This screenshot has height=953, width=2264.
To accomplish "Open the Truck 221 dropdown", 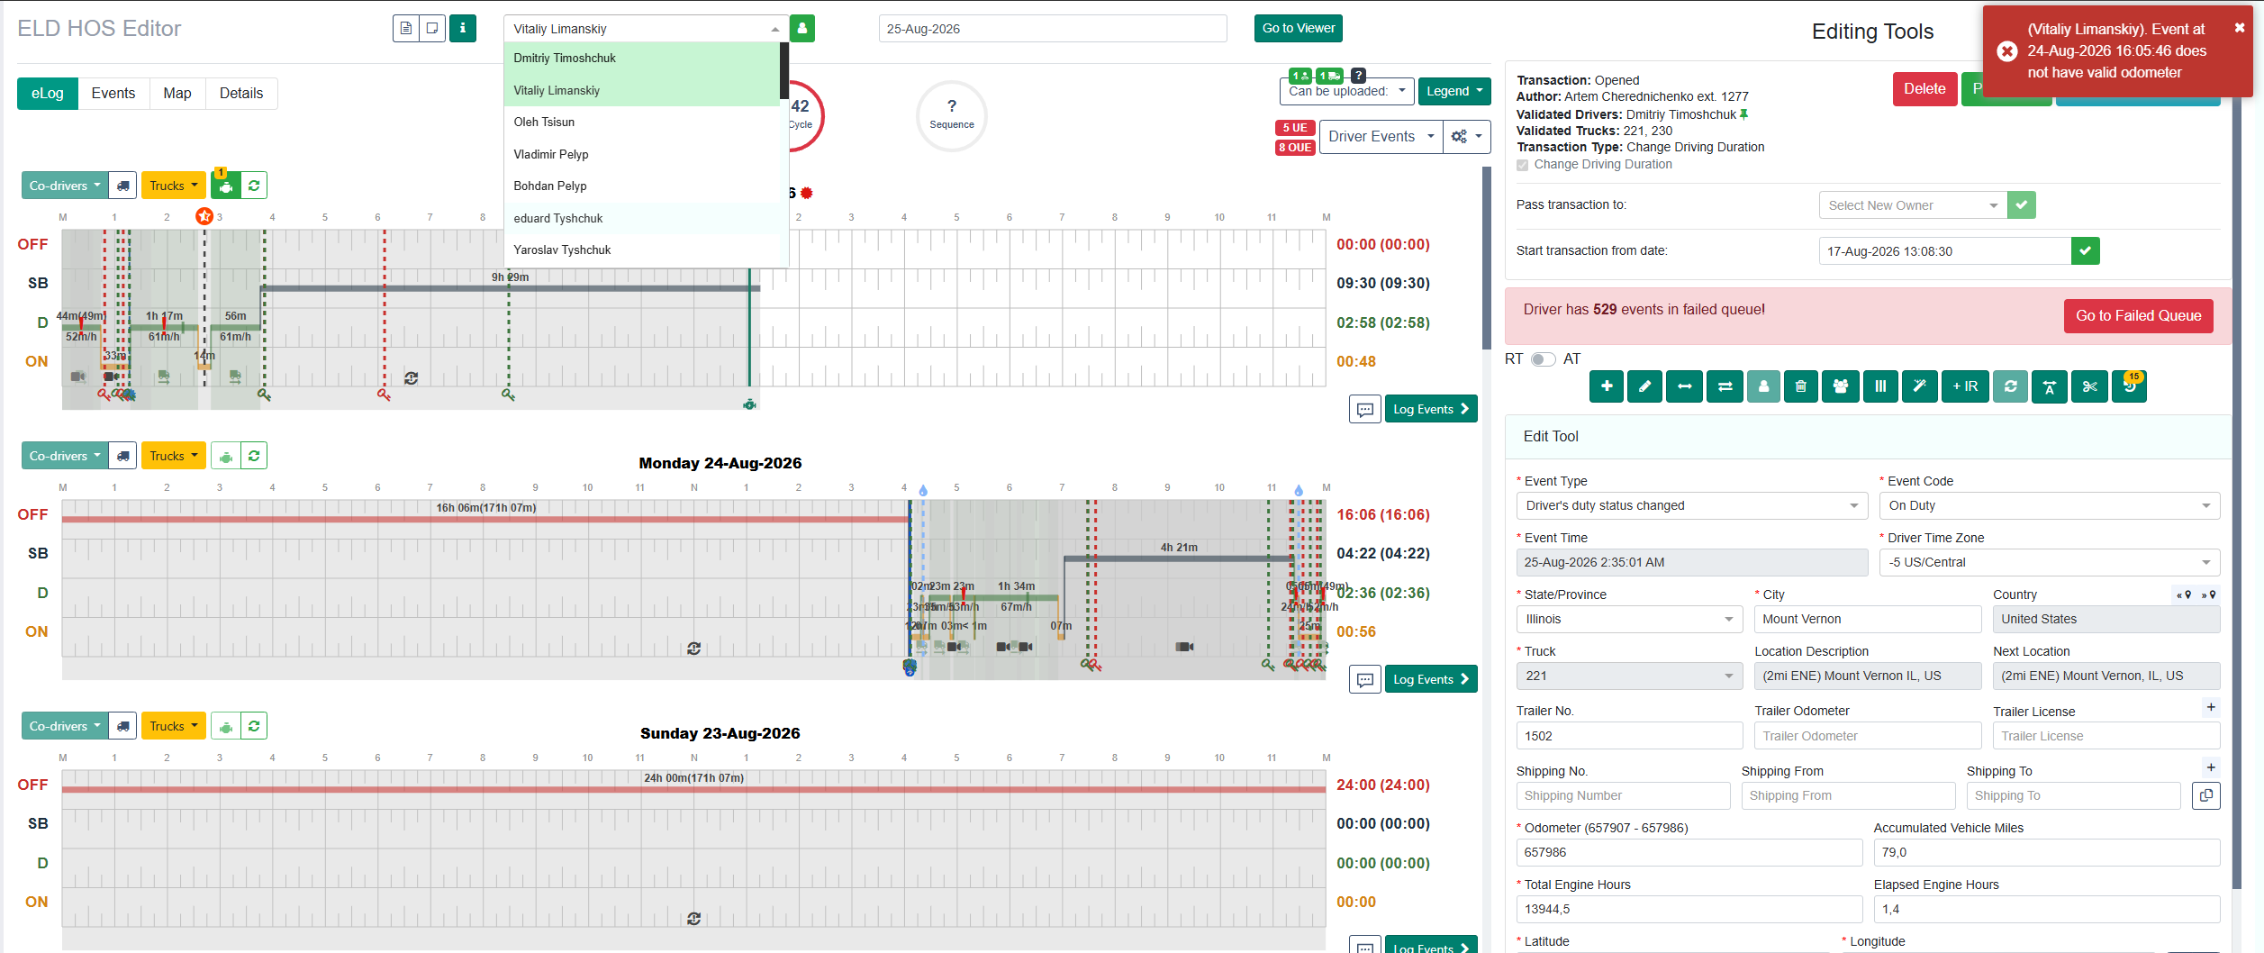I will 1630,676.
